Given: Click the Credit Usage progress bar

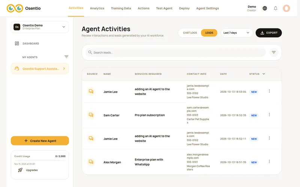Looking at the screenshot, I should (x=40, y=160).
